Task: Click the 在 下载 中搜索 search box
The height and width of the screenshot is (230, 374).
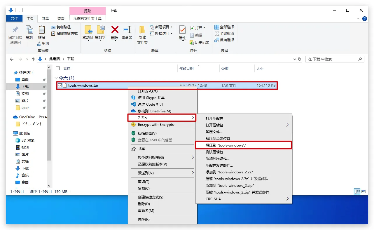Action: (x=332, y=59)
